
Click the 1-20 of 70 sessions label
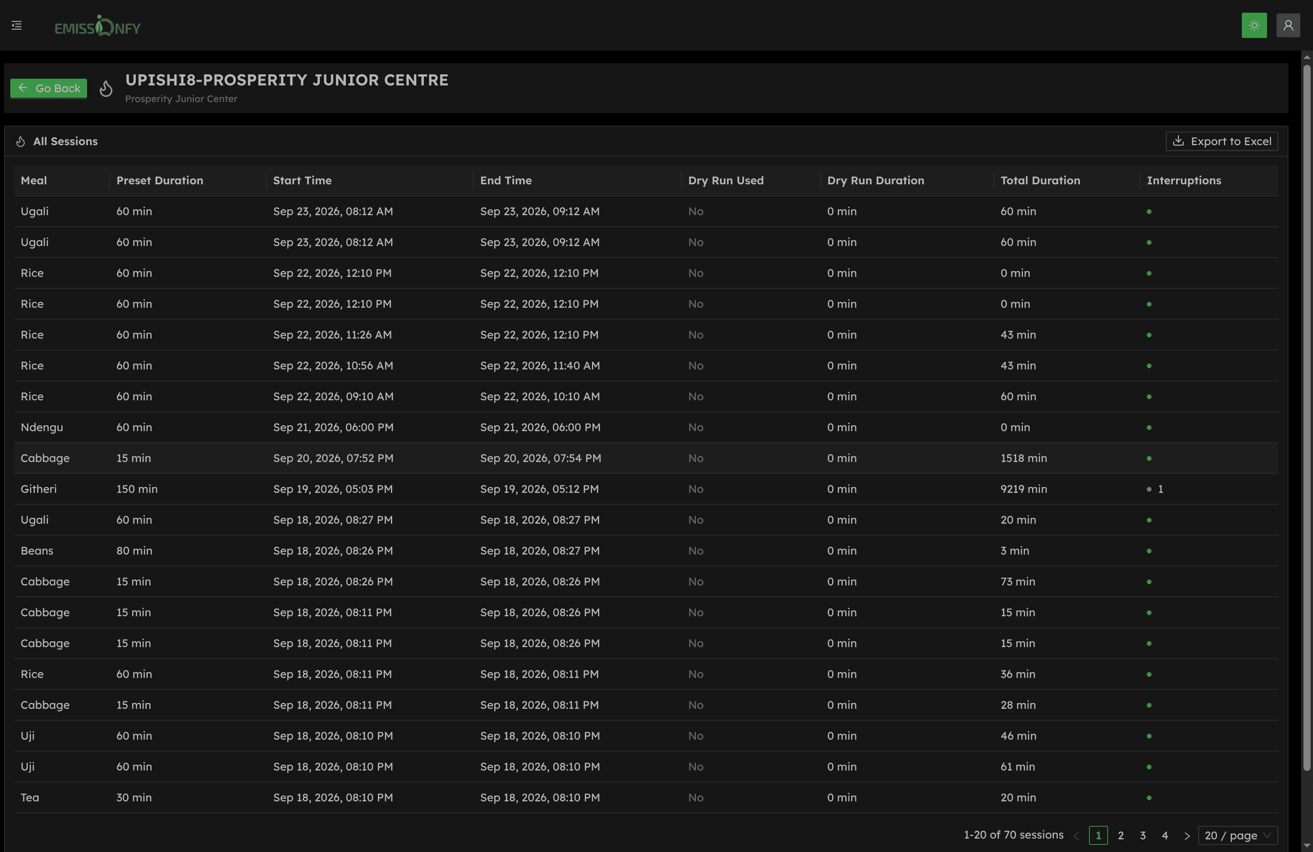[x=1013, y=835]
